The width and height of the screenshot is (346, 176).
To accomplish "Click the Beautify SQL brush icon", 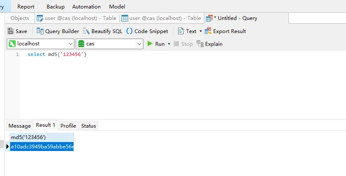I will point(86,31).
